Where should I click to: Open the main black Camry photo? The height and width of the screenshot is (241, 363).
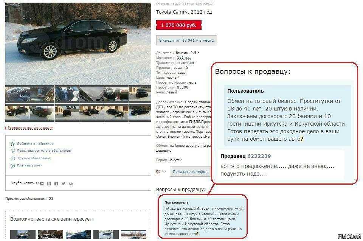[x=78, y=44]
